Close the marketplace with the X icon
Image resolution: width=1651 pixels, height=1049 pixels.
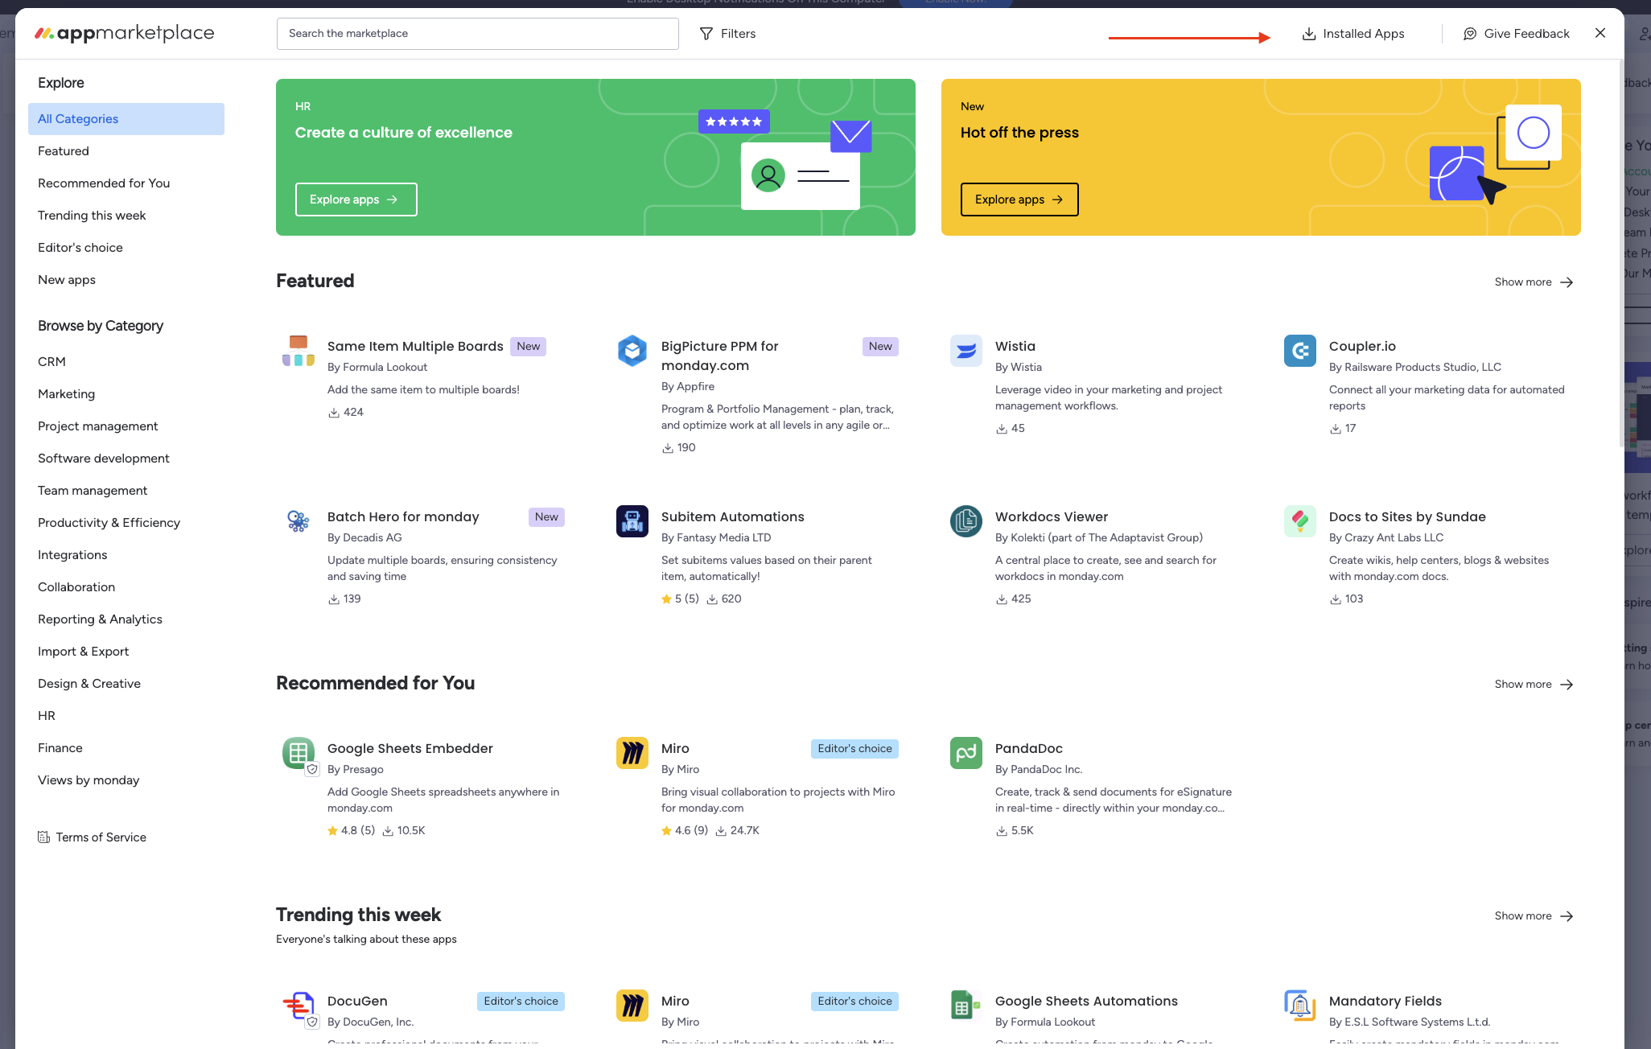(1600, 33)
